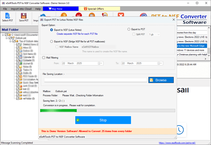The height and width of the screenshot is (145, 211).
Task: Click the red X exit icon in toolbar
Action: coord(121,15)
